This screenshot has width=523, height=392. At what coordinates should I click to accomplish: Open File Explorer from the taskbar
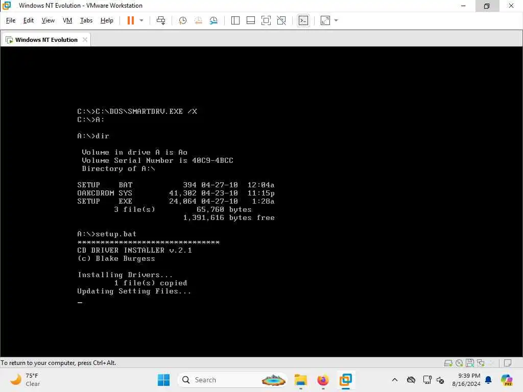coord(300,380)
